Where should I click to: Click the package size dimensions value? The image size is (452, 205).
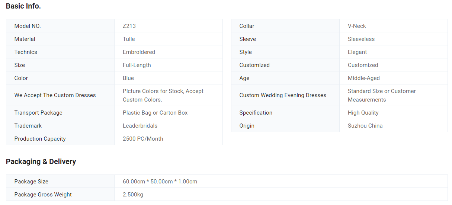pyautogui.click(x=160, y=182)
